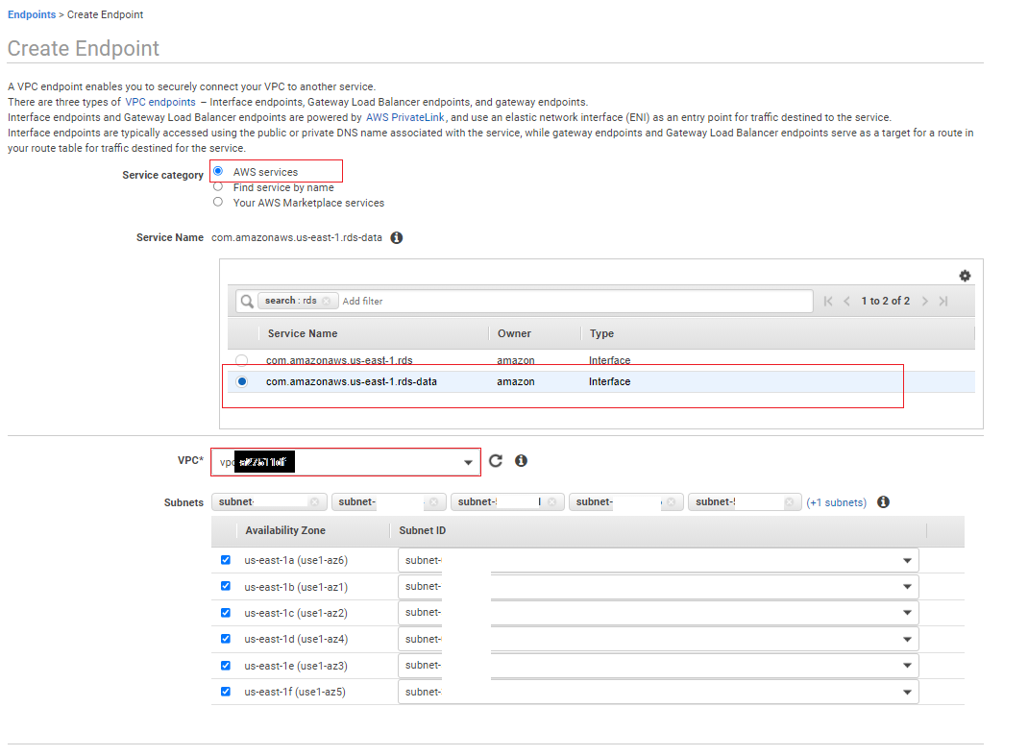Uncheck us-east-1c (use1-az2) checkbox

pos(226,613)
